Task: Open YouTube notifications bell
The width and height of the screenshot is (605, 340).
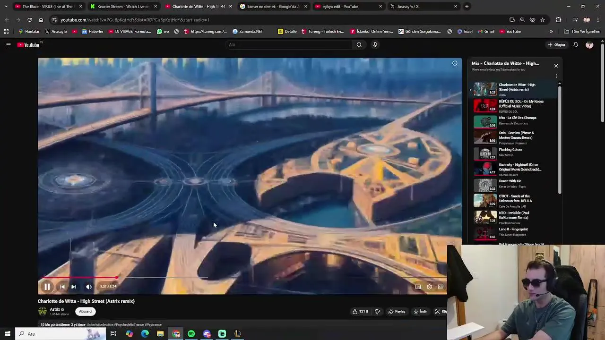Action: [x=576, y=45]
